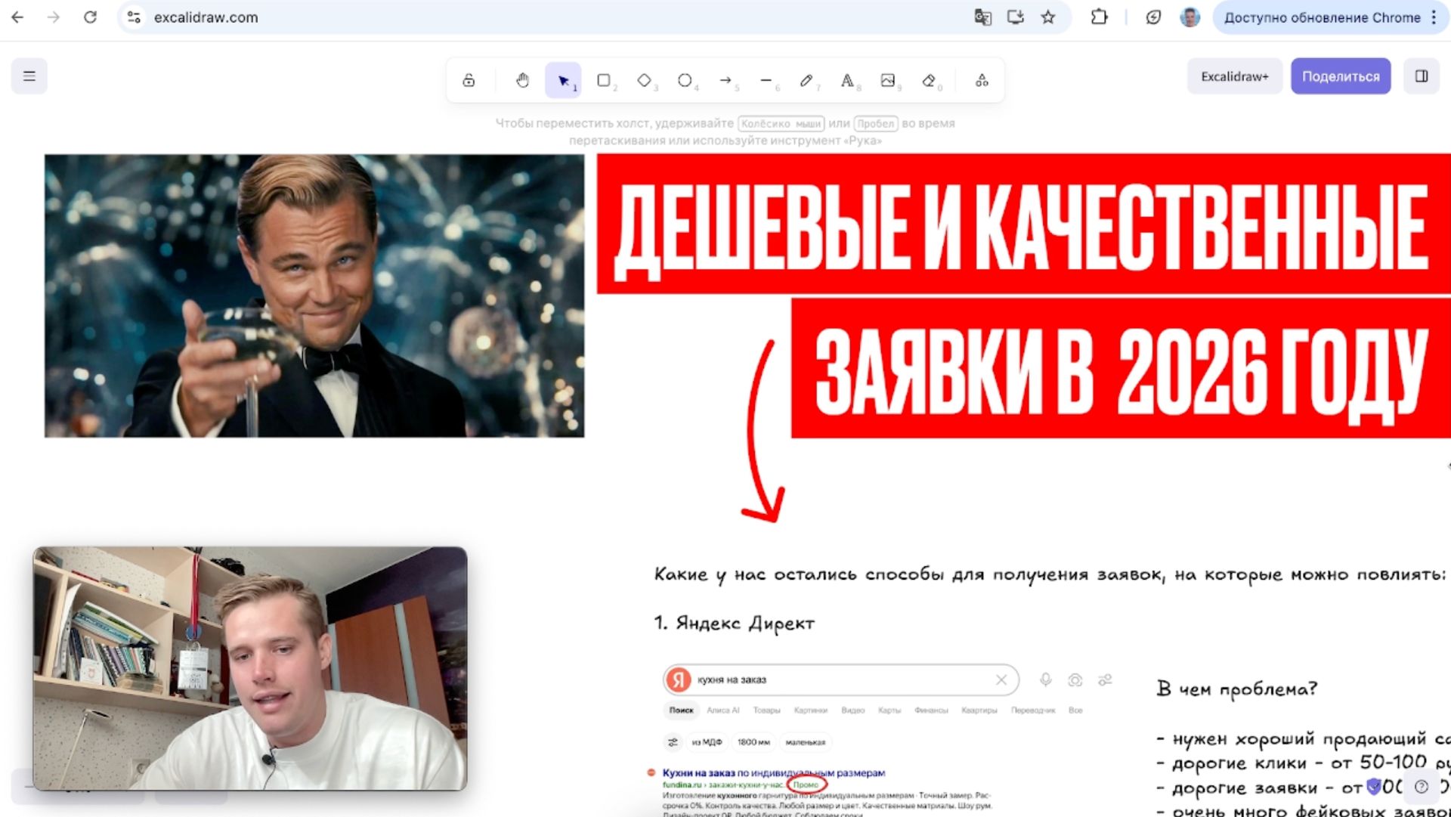Open the more tools shapes menu
This screenshot has height=817, width=1451.
[982, 80]
